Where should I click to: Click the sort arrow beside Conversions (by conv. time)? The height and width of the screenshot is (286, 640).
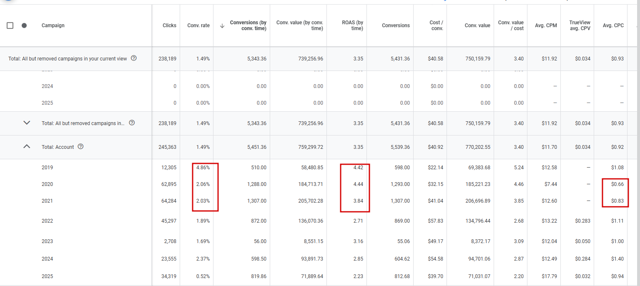[x=222, y=25]
